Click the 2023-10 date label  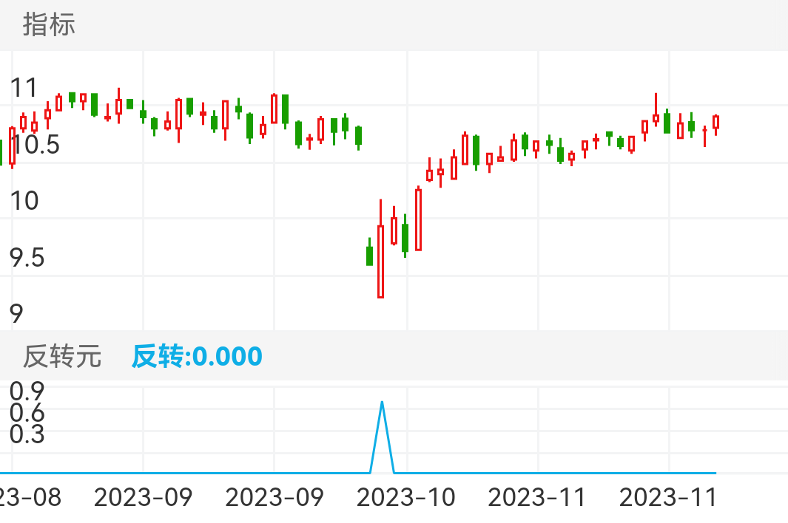[x=405, y=497]
